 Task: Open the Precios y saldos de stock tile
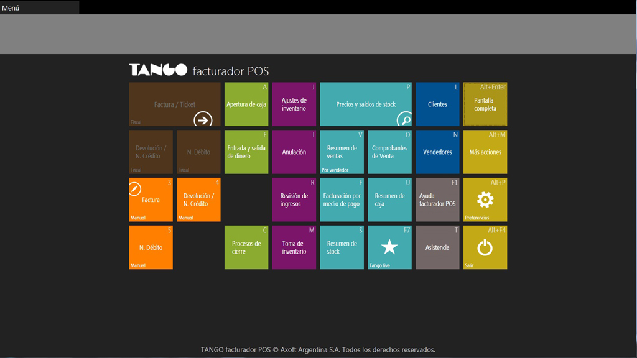(x=366, y=104)
